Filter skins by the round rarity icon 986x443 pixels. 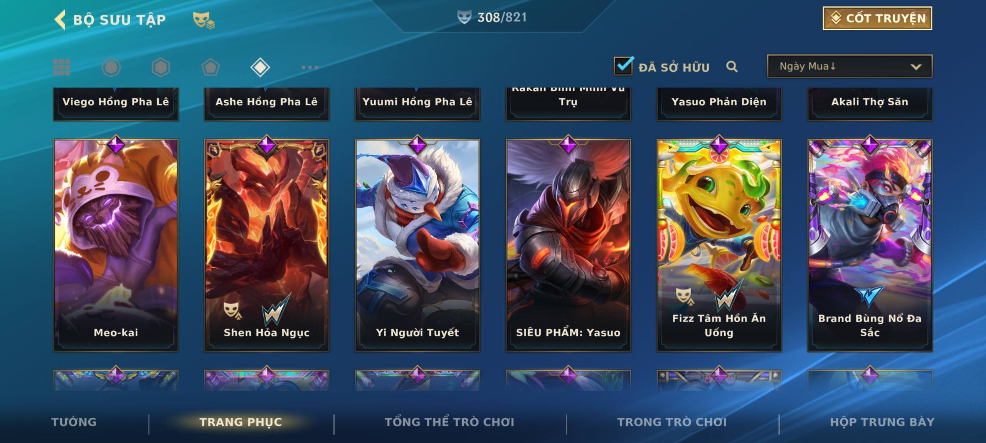pyautogui.click(x=111, y=67)
